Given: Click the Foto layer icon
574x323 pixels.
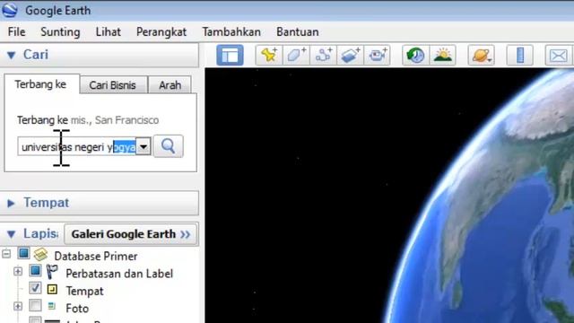Looking at the screenshot, I should pyautogui.click(x=52, y=306).
